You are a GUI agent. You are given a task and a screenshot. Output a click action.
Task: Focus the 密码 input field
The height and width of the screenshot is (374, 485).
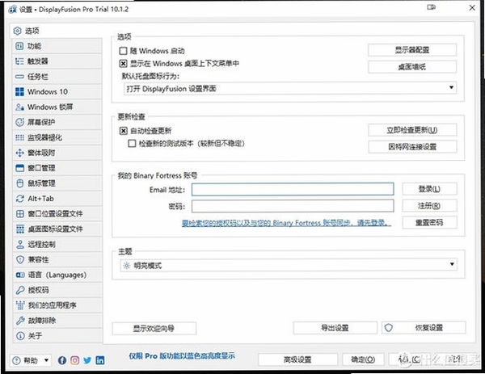click(x=293, y=206)
